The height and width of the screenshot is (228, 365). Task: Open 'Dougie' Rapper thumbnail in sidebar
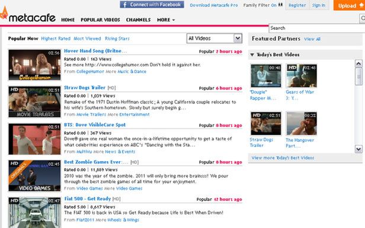coord(266,76)
